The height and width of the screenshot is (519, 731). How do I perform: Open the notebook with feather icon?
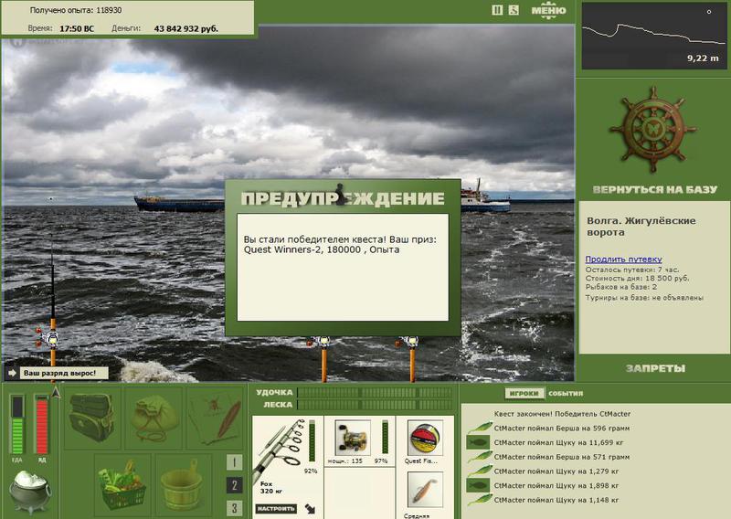[215, 418]
